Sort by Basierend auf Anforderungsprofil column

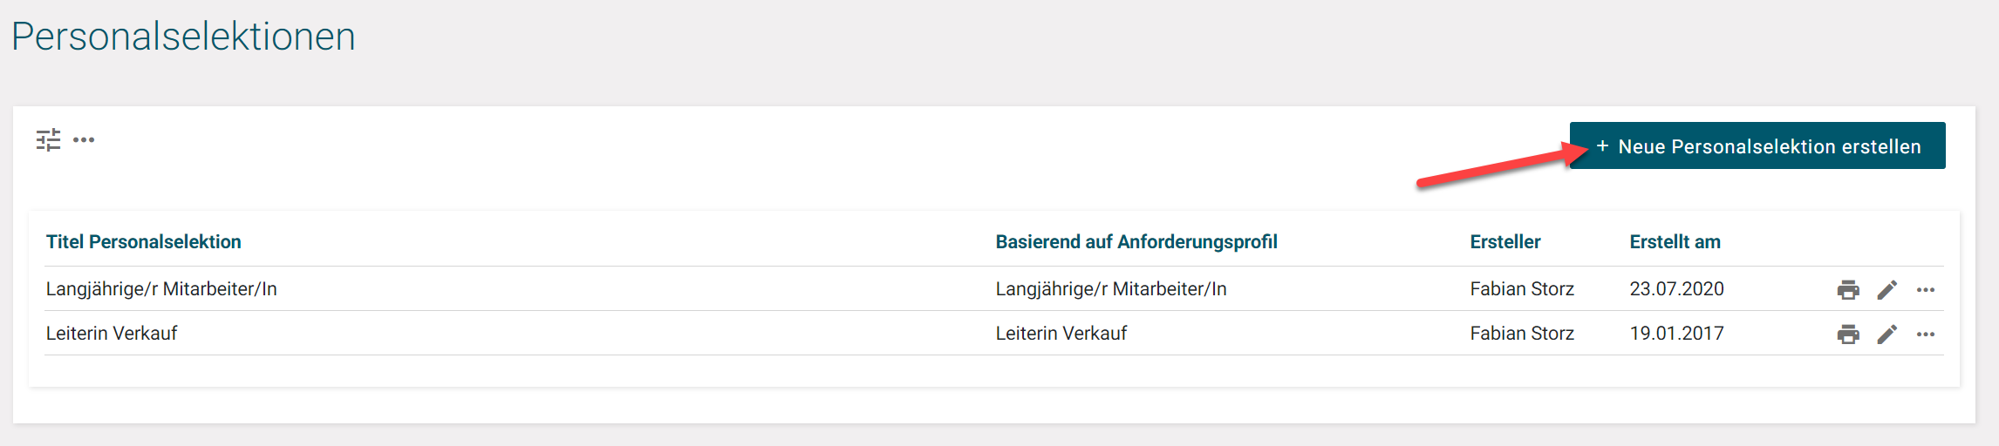(1136, 242)
